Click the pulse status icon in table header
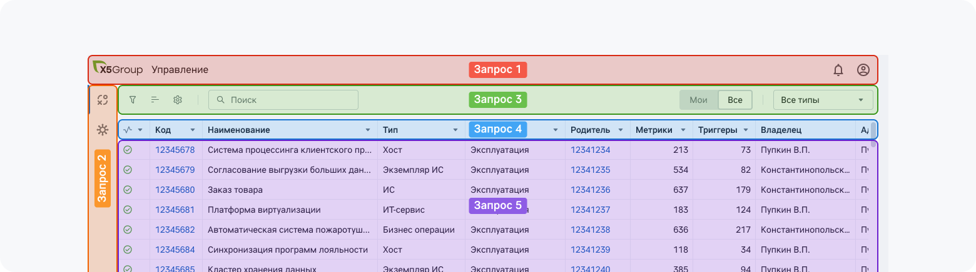 pos(128,130)
